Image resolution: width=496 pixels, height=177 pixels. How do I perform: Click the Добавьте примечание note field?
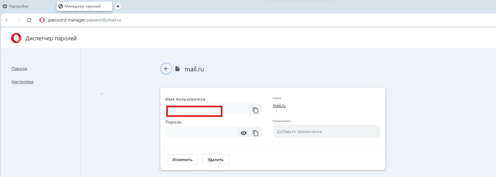tap(326, 131)
